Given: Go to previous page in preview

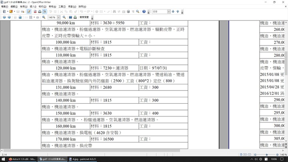Looking at the screenshot, I should 4,17.
